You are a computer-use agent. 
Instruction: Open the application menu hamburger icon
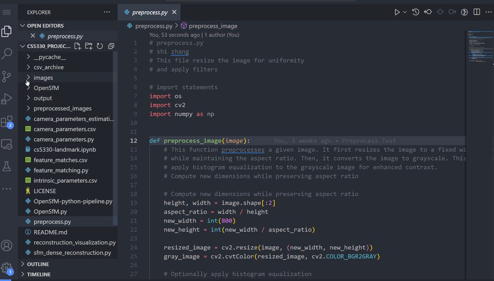pyautogui.click(x=7, y=12)
